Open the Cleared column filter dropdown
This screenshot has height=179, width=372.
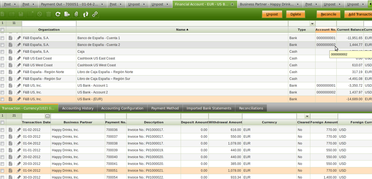point(307,116)
